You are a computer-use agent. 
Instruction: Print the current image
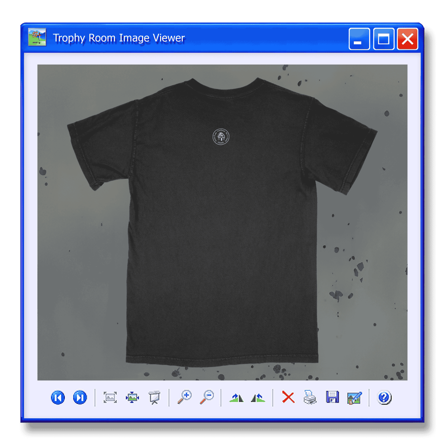pyautogui.click(x=310, y=397)
